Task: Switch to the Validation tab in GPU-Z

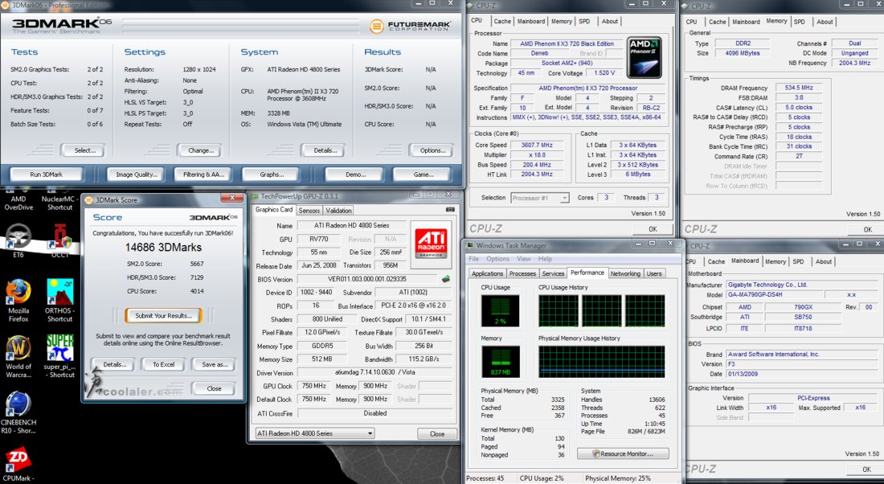Action: [338, 211]
